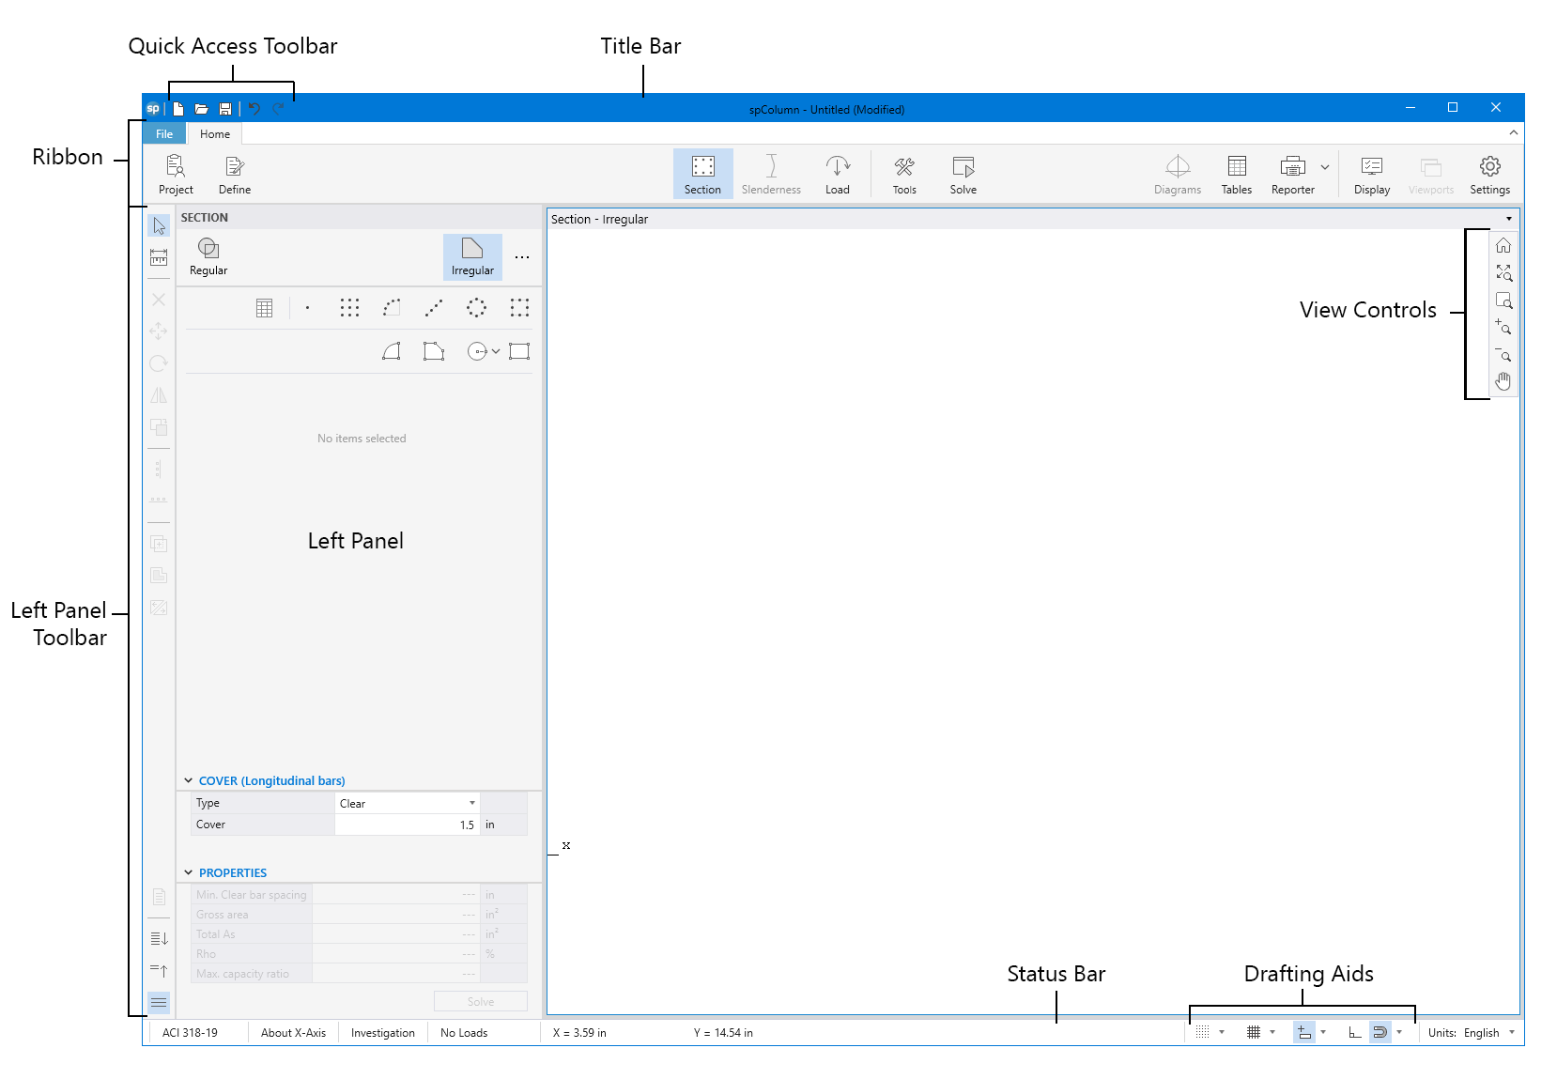Open the File tab
The width and height of the screenshot is (1557, 1079).
(164, 134)
